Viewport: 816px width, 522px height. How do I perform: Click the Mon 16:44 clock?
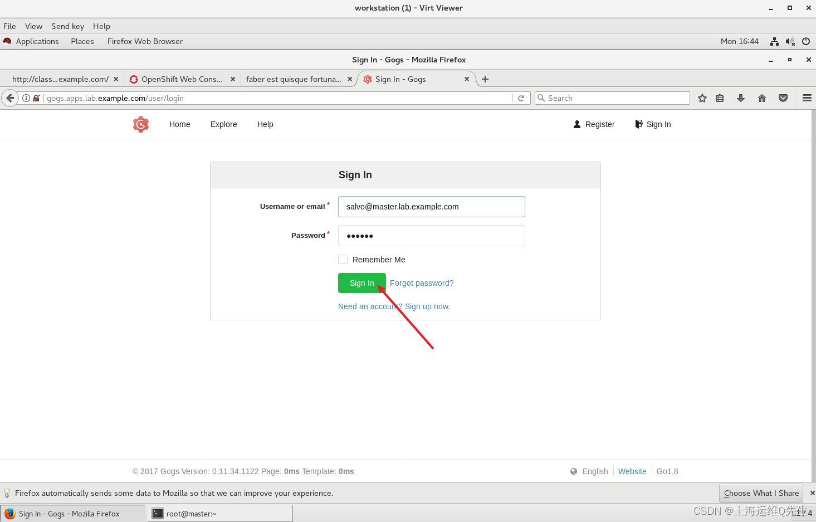(x=740, y=41)
